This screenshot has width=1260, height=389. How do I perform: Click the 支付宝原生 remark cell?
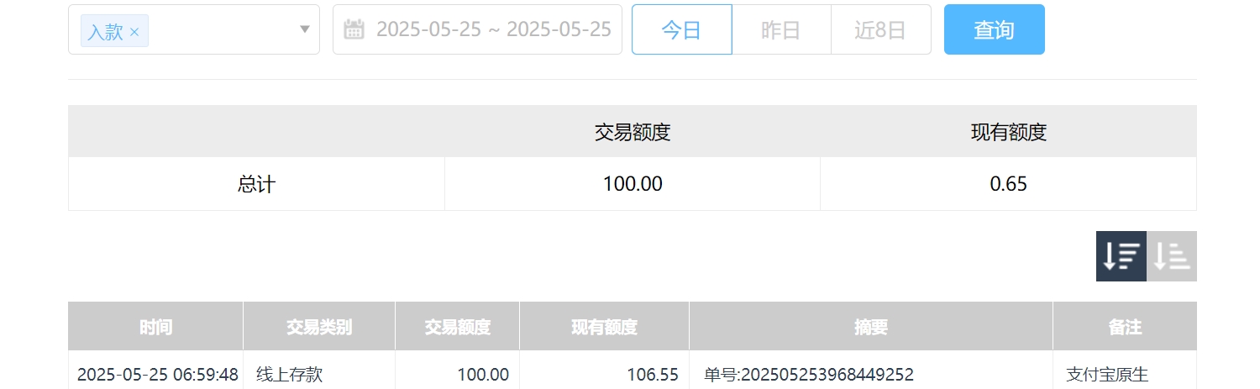click(1106, 375)
